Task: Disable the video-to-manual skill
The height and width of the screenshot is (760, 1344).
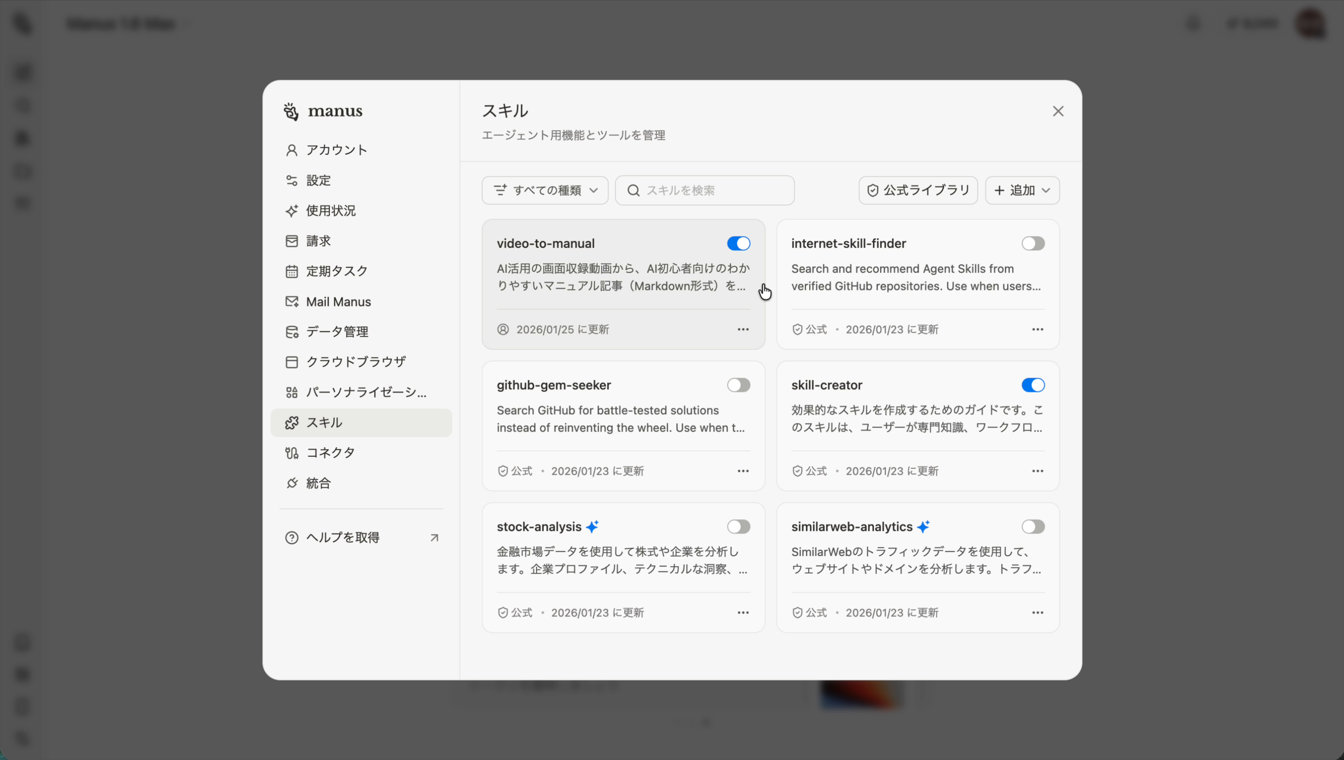Action: pos(738,243)
